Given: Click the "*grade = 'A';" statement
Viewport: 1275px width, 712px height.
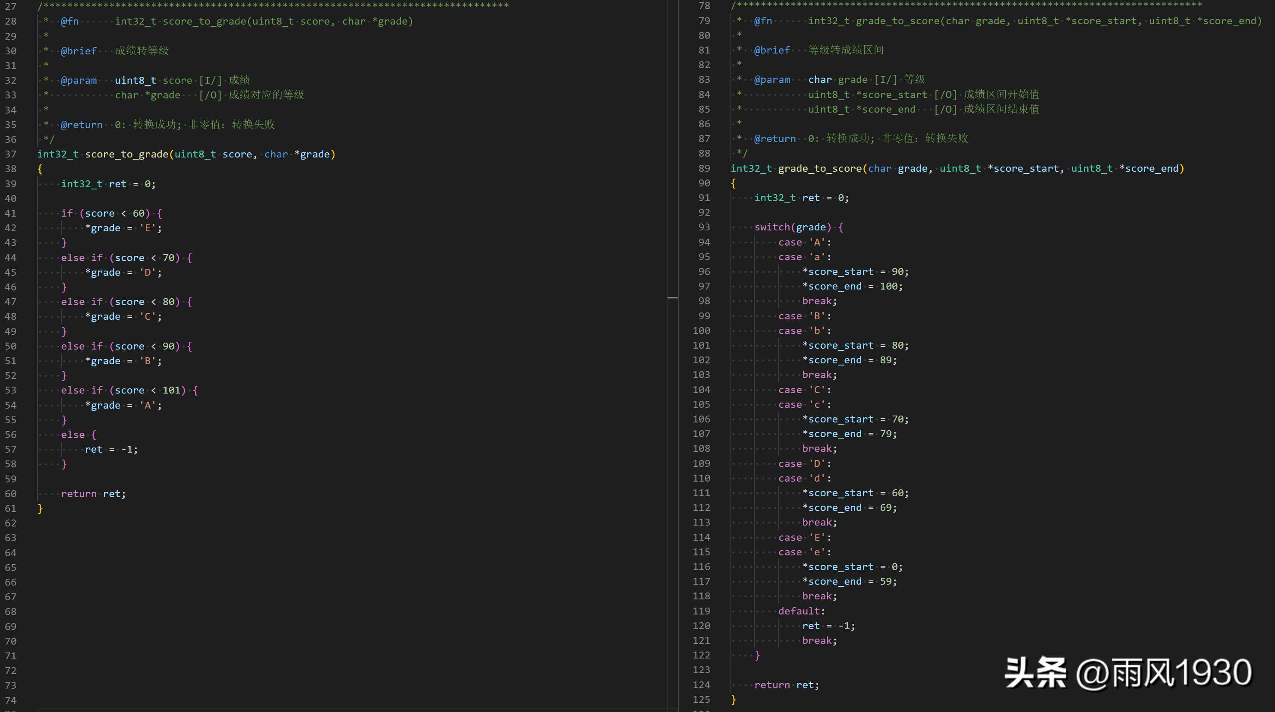Looking at the screenshot, I should tap(123, 406).
